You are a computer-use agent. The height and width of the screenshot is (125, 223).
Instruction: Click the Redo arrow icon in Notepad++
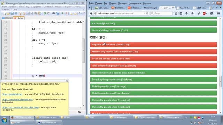(48, 13)
